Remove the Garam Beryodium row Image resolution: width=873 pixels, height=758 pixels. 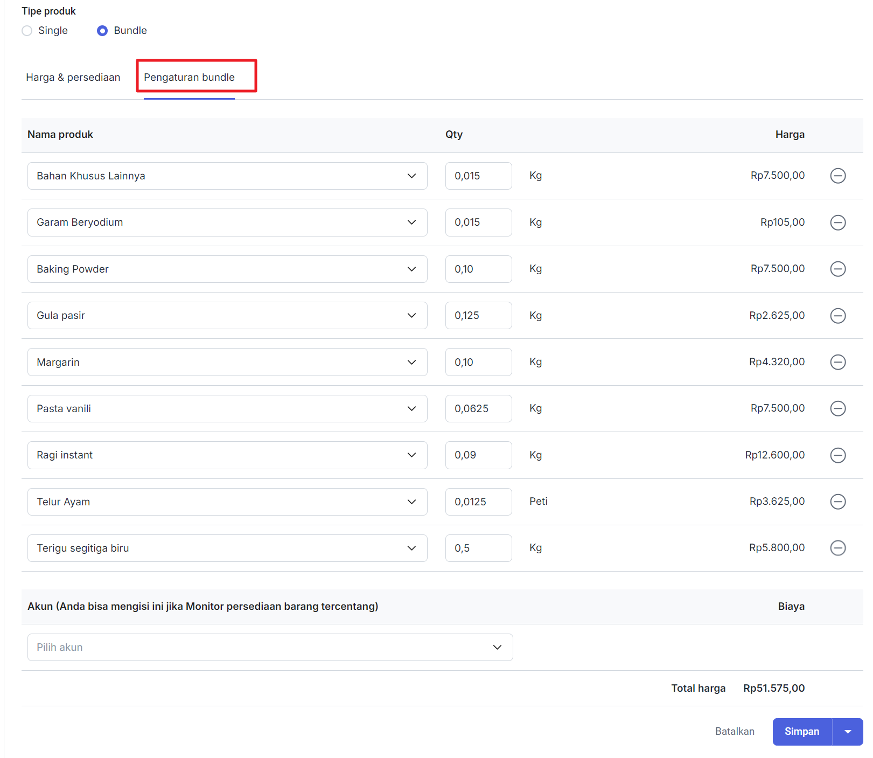pos(838,222)
